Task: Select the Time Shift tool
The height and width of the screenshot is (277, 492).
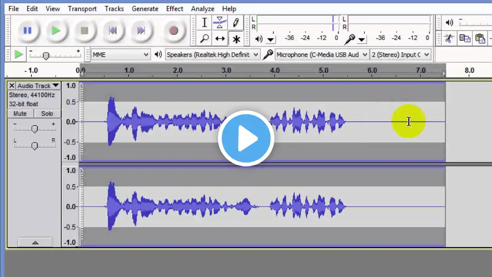Action: click(220, 38)
